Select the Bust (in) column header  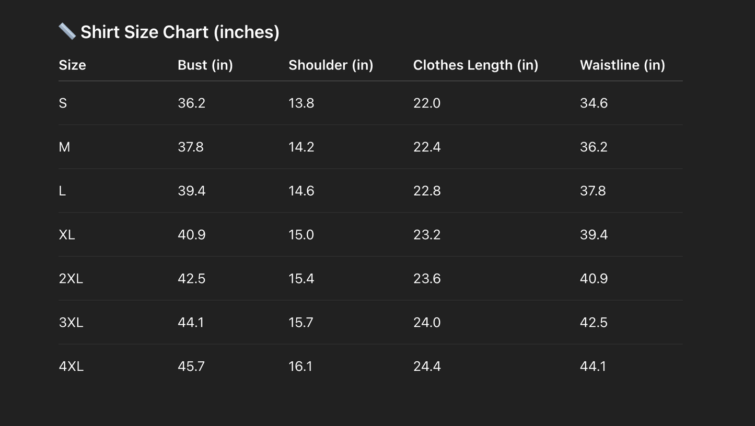(205, 65)
